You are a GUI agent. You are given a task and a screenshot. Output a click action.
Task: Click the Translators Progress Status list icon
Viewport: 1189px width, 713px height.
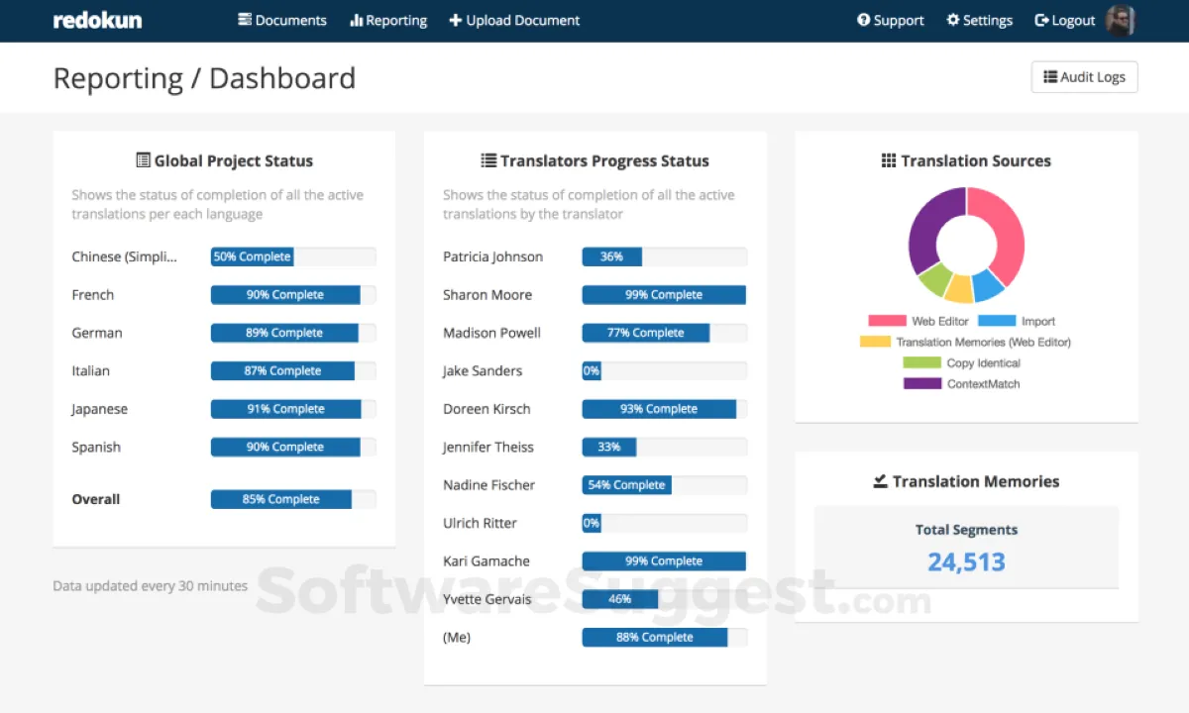click(488, 160)
